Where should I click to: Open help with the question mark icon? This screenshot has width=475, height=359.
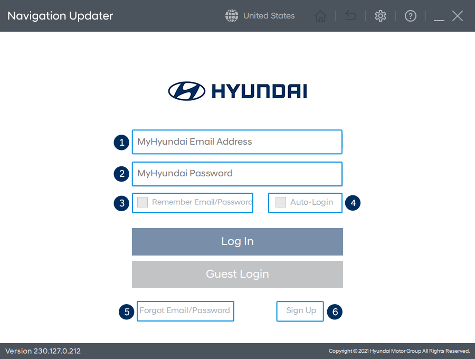pos(411,16)
